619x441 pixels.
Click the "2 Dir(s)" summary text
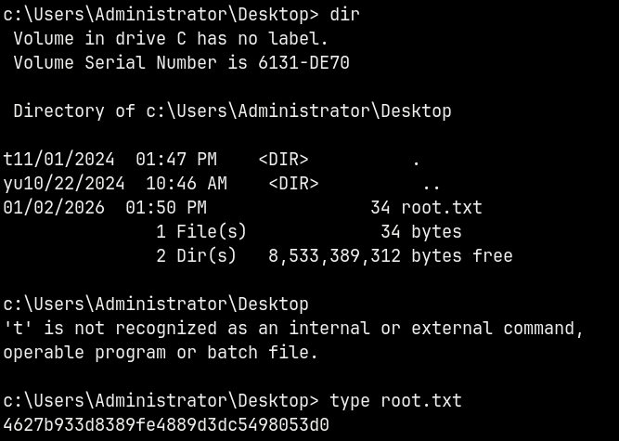[196, 256]
